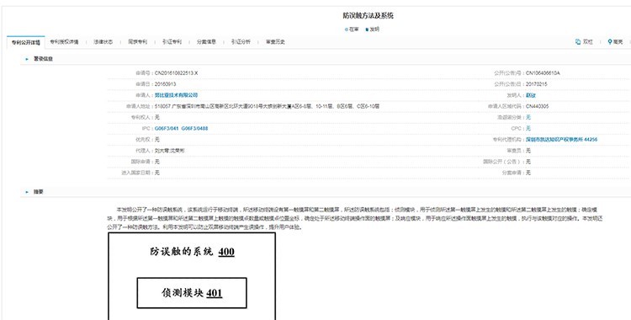Collapse the 摘要 section arrow
This screenshot has height=320, width=631.
[27, 192]
